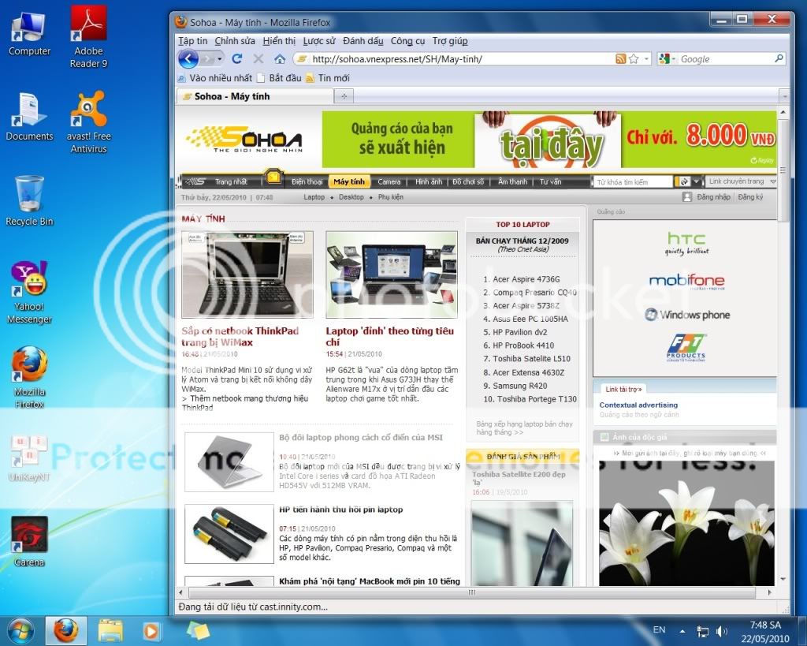
Task: Click inside the 'Từ khóa tìm kiếm' search field
Action: coord(633,182)
